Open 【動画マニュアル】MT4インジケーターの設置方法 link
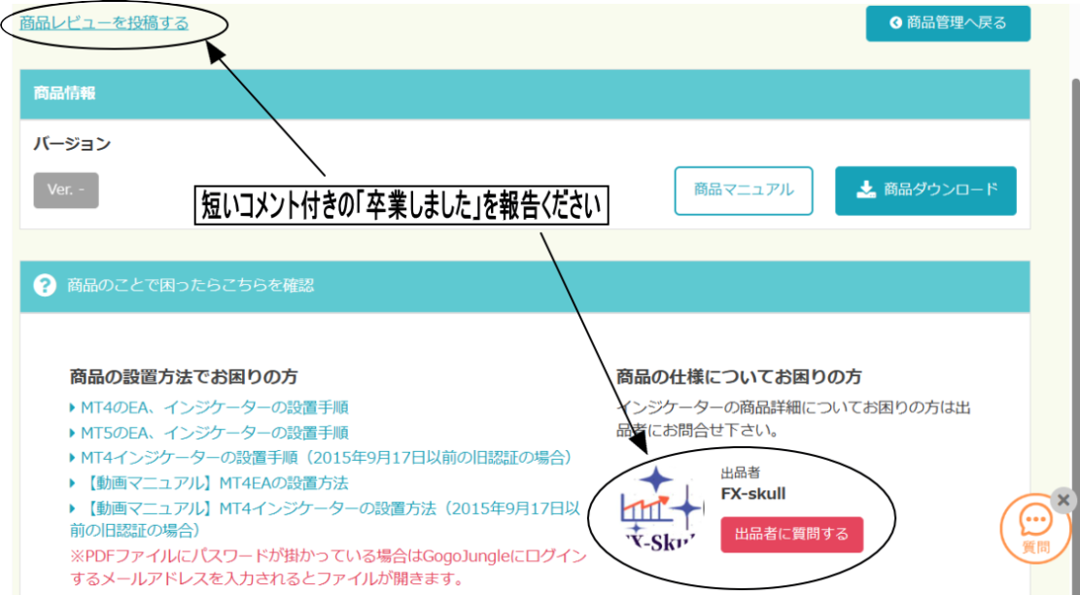The image size is (1080, 595). click(x=331, y=507)
